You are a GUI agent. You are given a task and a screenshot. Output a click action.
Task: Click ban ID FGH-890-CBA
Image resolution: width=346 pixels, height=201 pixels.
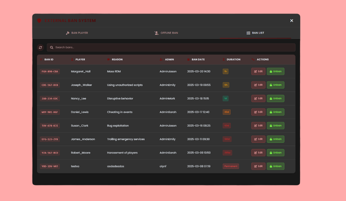point(50,72)
